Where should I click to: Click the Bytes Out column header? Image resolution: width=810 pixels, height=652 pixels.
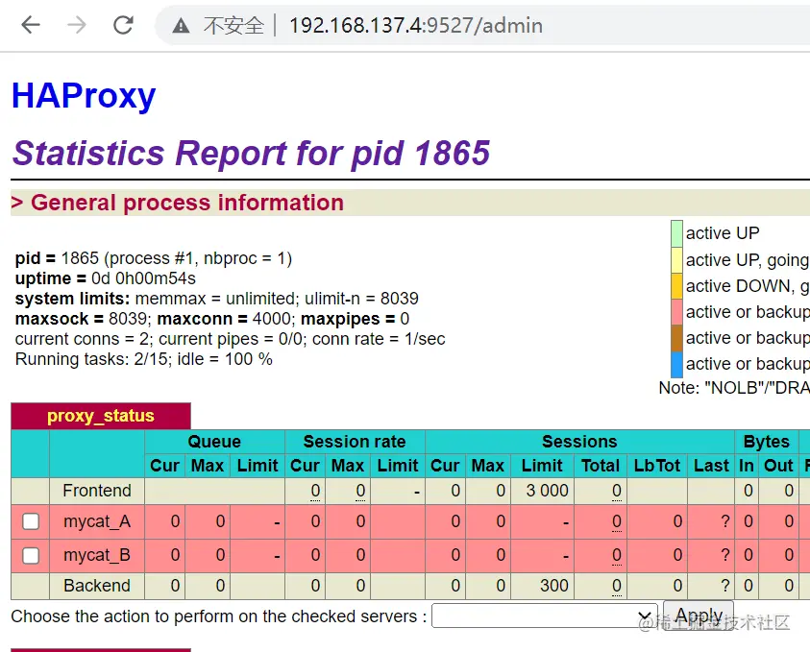click(x=778, y=466)
